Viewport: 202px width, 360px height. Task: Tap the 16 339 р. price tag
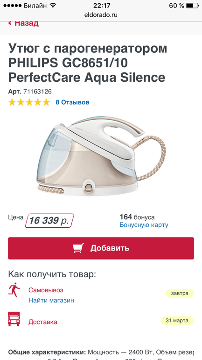[49, 221]
